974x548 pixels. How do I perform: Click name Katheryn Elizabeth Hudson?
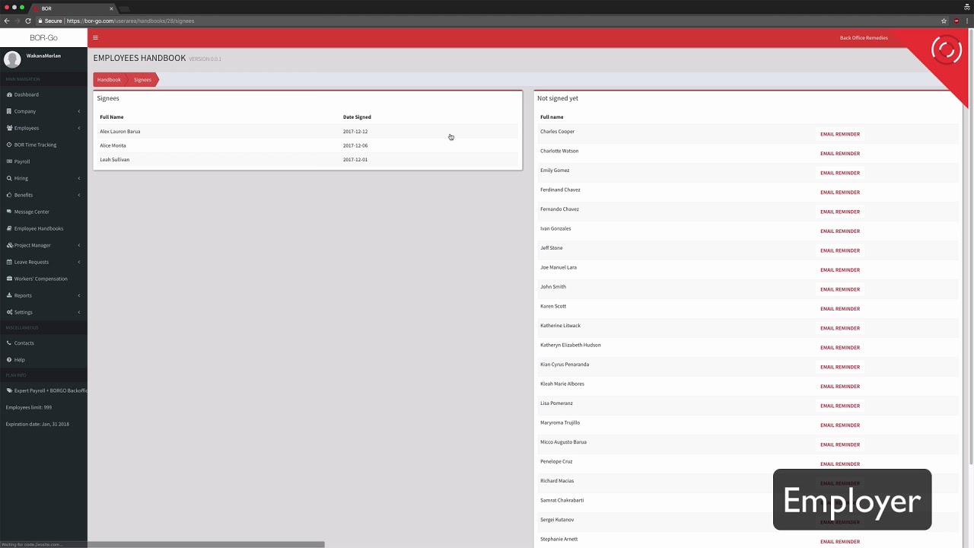tap(571, 345)
